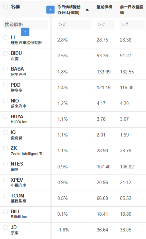Check the box for LI stock
This screenshot has height=239, width=146.
(5, 38)
